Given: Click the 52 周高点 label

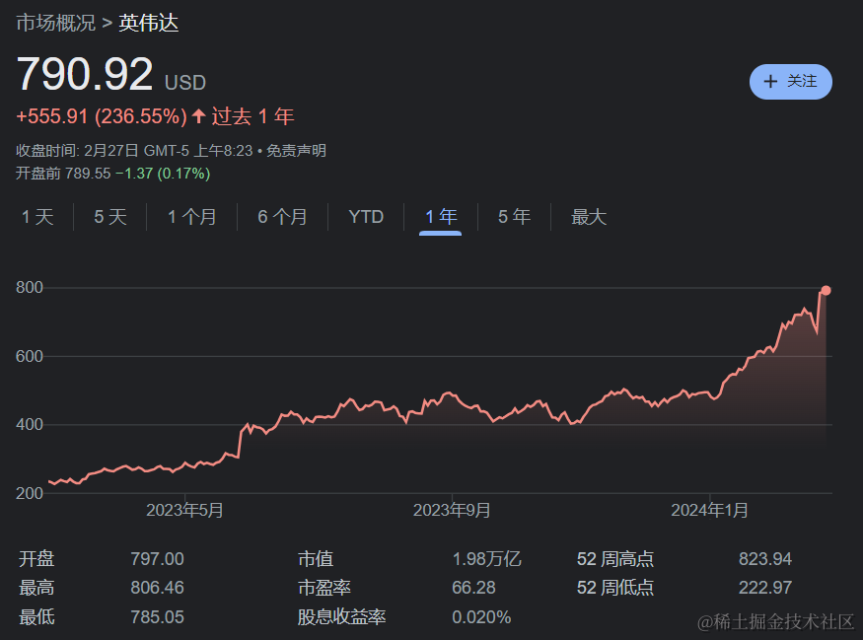Looking at the screenshot, I should click(615, 559).
